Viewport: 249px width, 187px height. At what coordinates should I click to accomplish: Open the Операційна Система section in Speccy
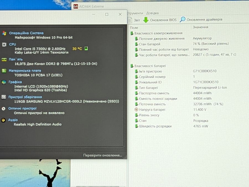26,33
